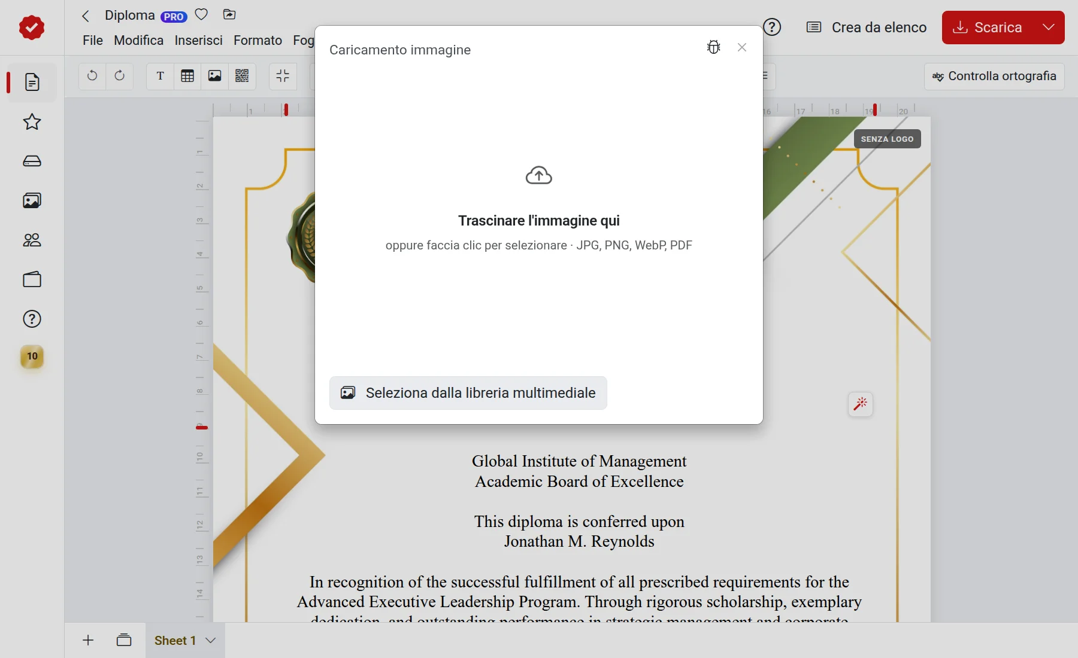1078x658 pixels.
Task: Mark Diploma as favorite with heart icon
Action: (x=202, y=14)
